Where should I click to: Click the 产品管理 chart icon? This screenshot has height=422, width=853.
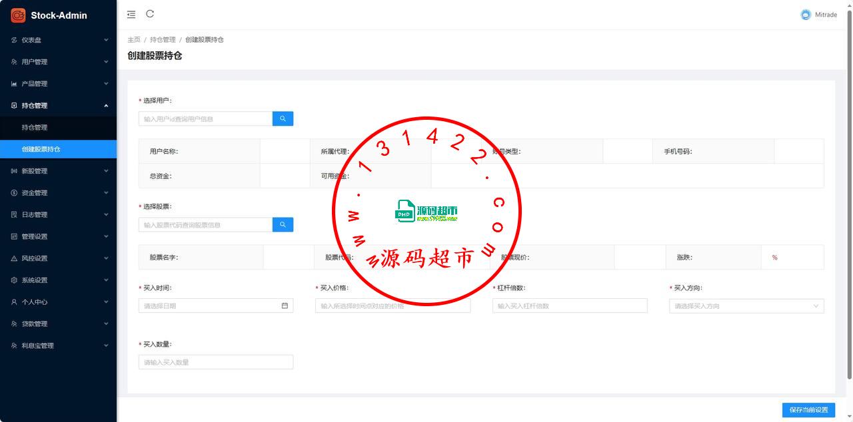14,84
